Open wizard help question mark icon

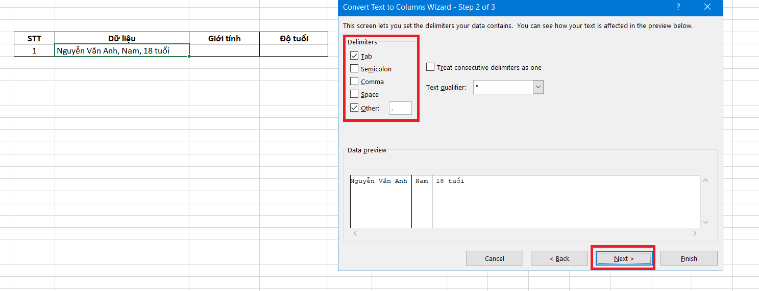tap(678, 7)
